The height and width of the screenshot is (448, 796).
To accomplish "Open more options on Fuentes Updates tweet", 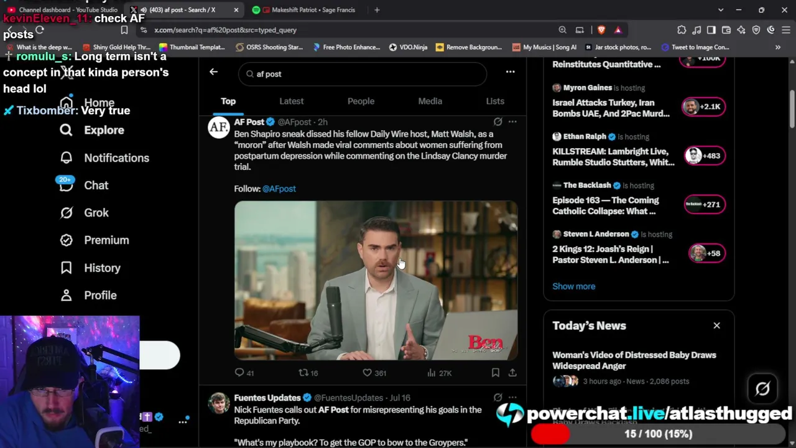I will [512, 398].
